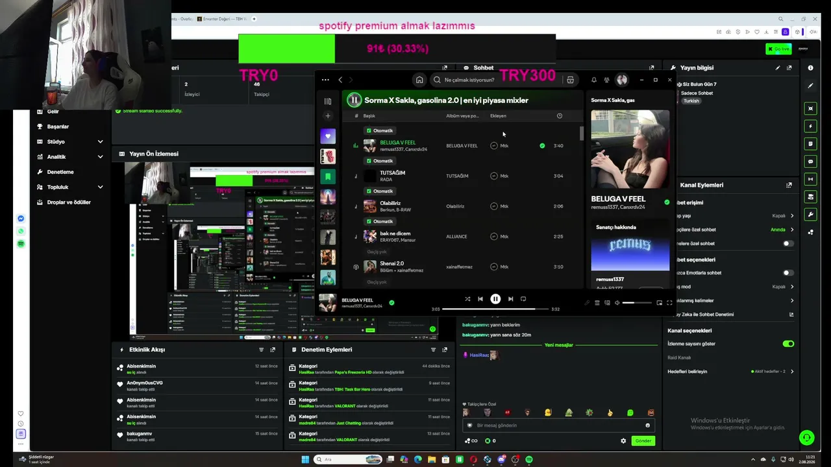The image size is (831, 467).
Task: Open the Başarılar sidebar item
Action: (58, 126)
